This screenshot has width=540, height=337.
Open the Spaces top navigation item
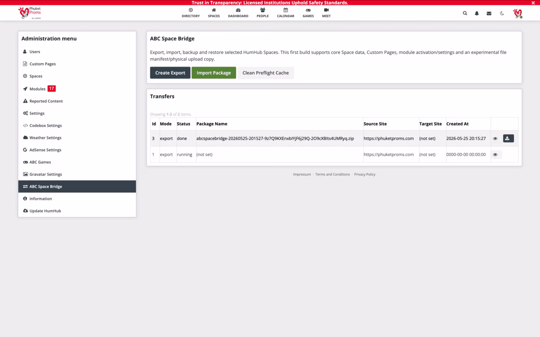pyautogui.click(x=214, y=13)
